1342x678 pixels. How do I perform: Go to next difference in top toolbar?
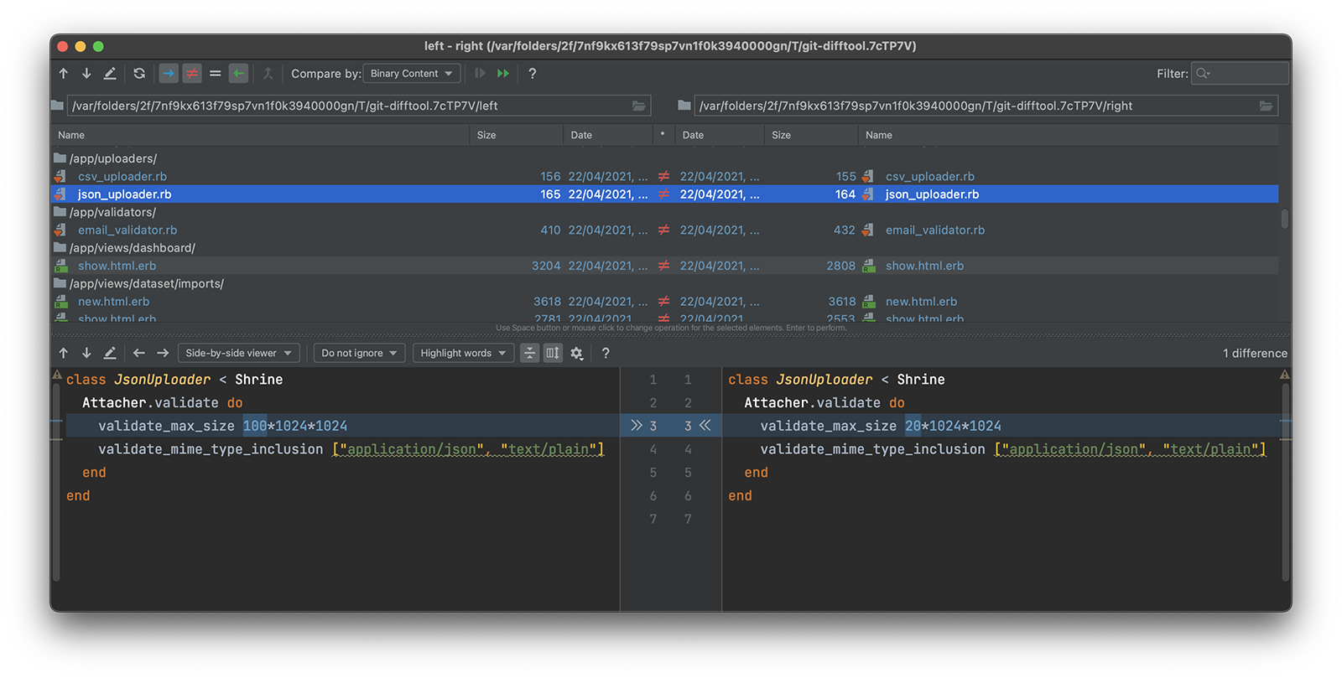click(x=86, y=74)
